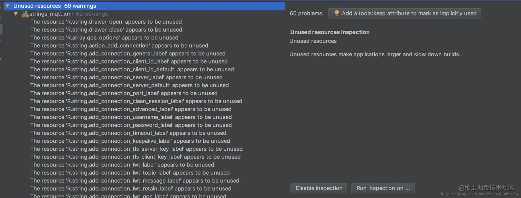Image resolution: width=521 pixels, height=198 pixels.
Task: Select the strings_mqtt.xml file entry
Action: (51, 14)
